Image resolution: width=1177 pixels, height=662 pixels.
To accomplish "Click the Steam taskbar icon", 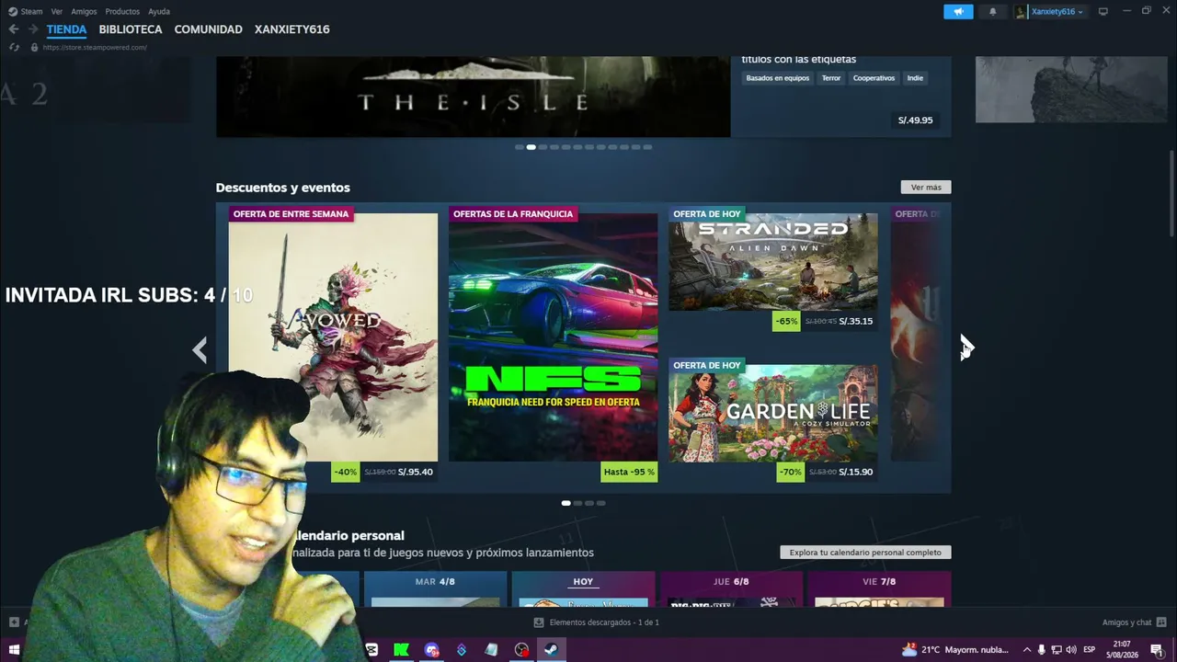I will 551,650.
